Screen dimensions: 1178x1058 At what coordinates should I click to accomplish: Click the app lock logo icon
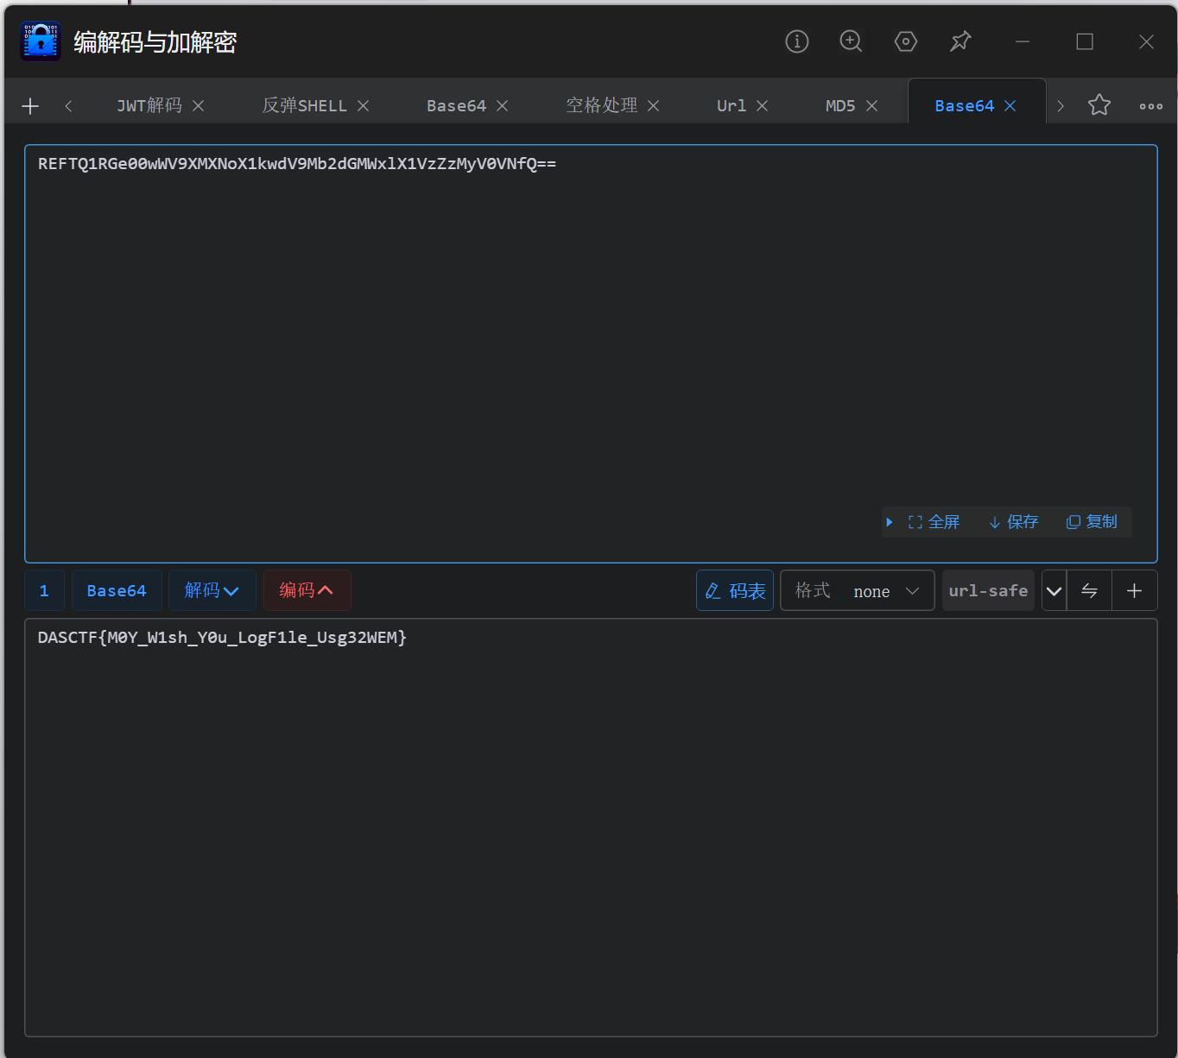click(40, 41)
